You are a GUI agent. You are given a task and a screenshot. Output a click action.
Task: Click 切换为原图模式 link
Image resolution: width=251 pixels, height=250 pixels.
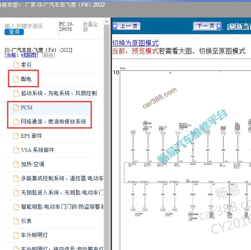pyautogui.click(x=135, y=43)
